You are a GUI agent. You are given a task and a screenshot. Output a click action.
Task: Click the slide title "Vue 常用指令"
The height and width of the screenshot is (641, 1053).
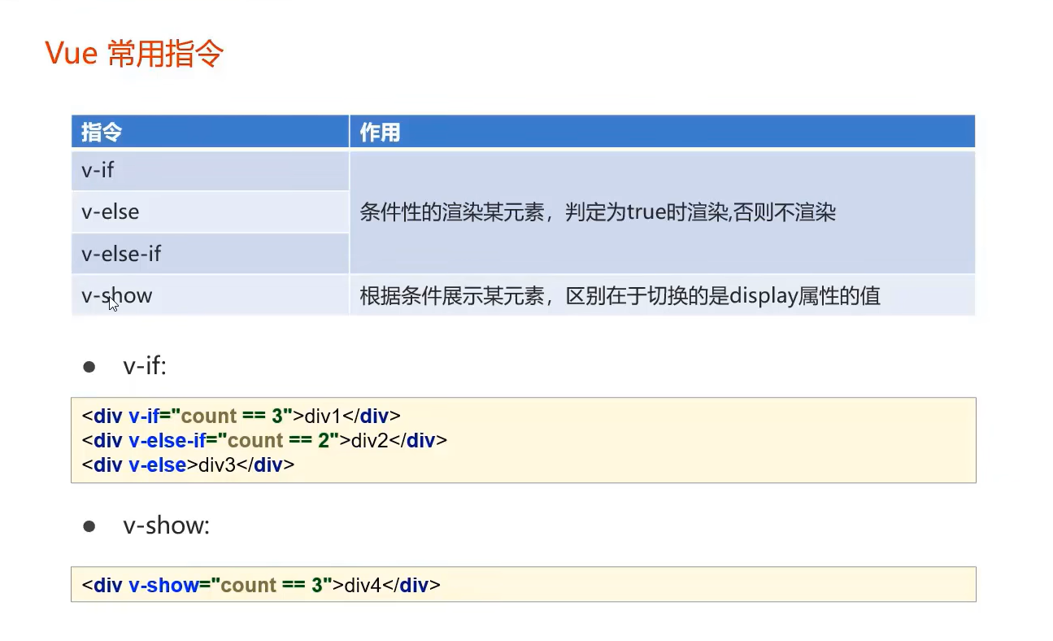click(x=134, y=54)
